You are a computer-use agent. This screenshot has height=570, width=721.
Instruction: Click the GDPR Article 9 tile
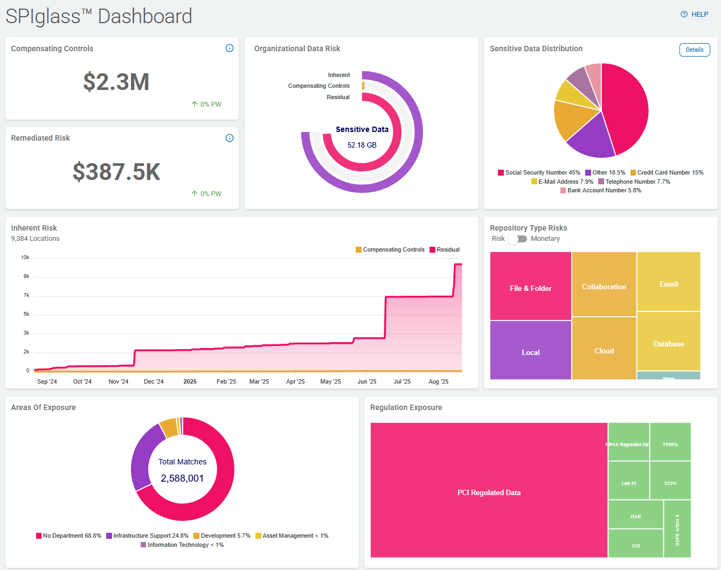tap(677, 529)
